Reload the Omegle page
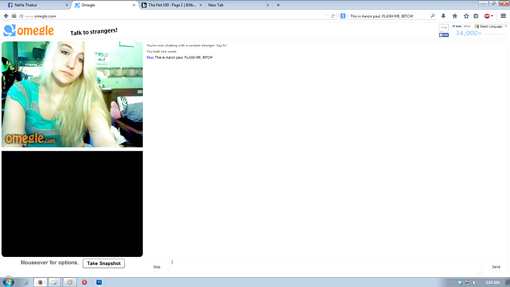 (333, 16)
